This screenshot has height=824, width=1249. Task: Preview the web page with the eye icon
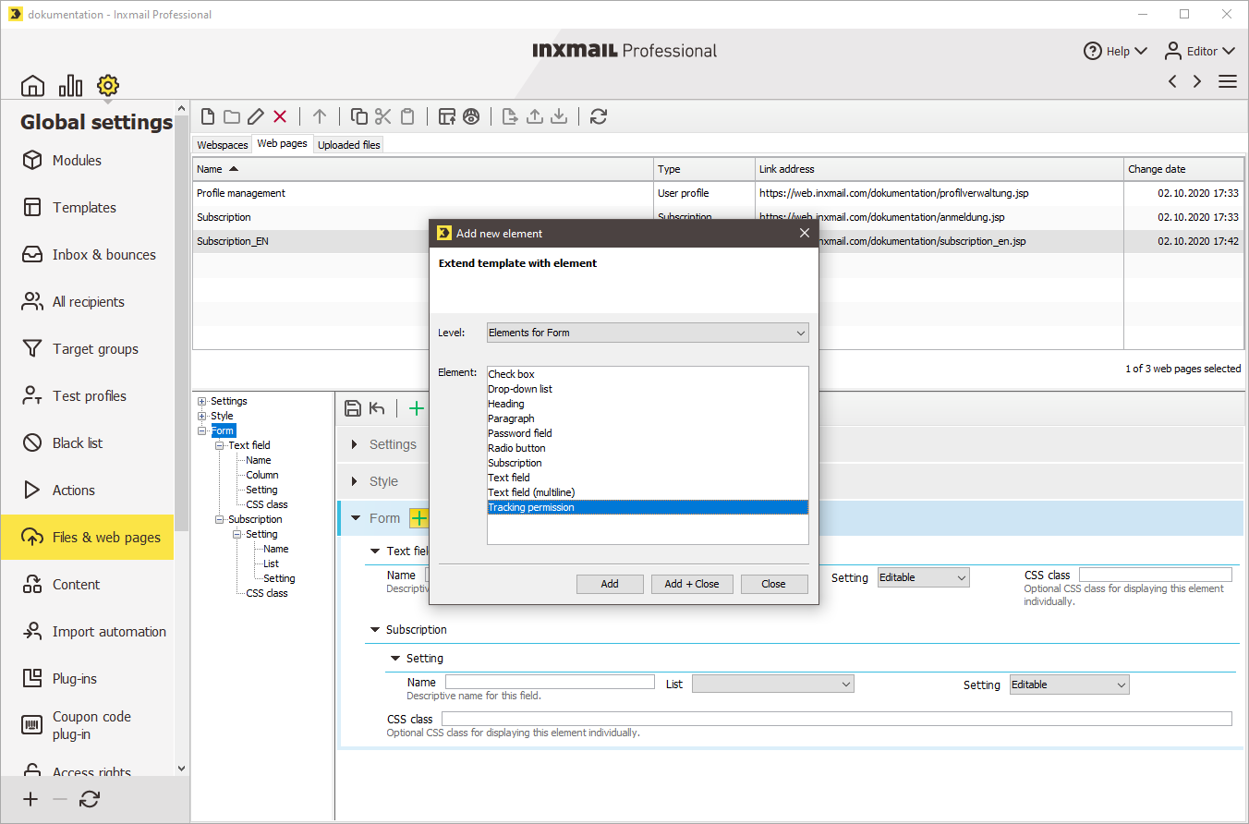(471, 116)
